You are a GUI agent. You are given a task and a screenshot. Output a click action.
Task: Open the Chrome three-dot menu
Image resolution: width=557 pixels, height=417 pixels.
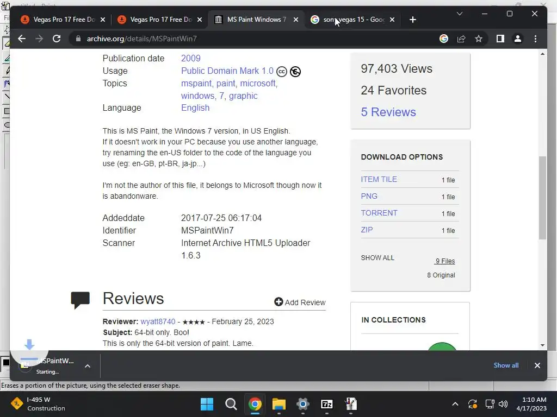535,39
